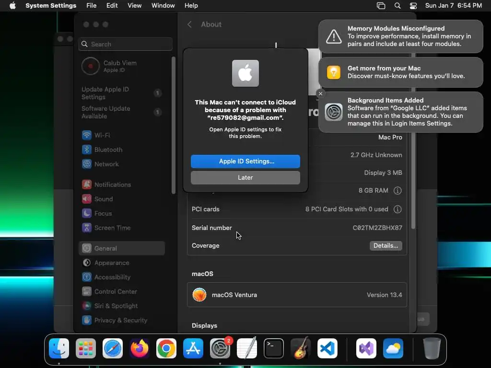The height and width of the screenshot is (368, 491).
Task: Launch Visual Studio Code from the Dock
Action: (327, 348)
